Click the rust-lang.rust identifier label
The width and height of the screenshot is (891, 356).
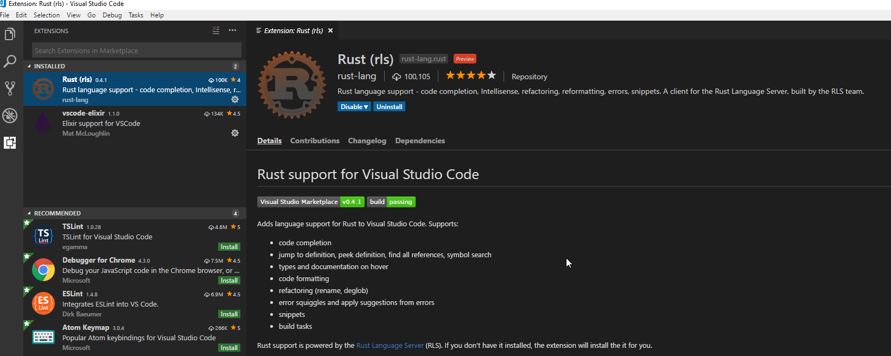coord(424,59)
